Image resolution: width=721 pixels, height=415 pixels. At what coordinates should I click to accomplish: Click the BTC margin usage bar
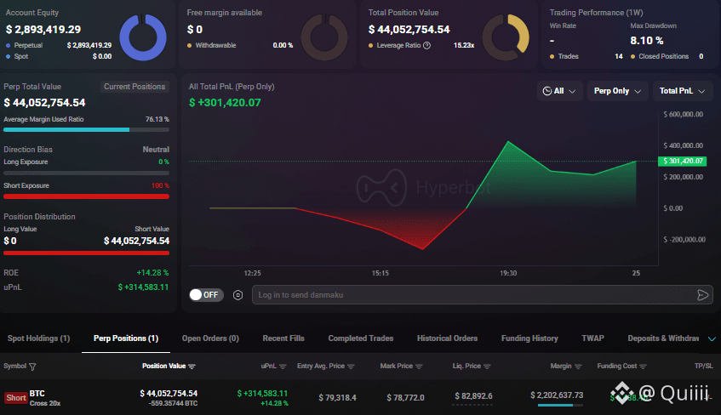click(560, 406)
